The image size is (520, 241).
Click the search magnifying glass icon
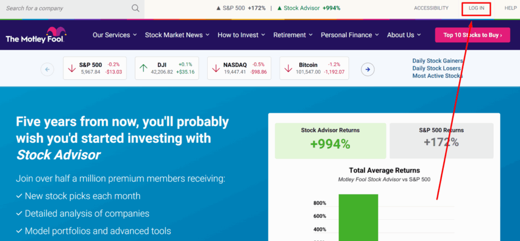[135, 8]
